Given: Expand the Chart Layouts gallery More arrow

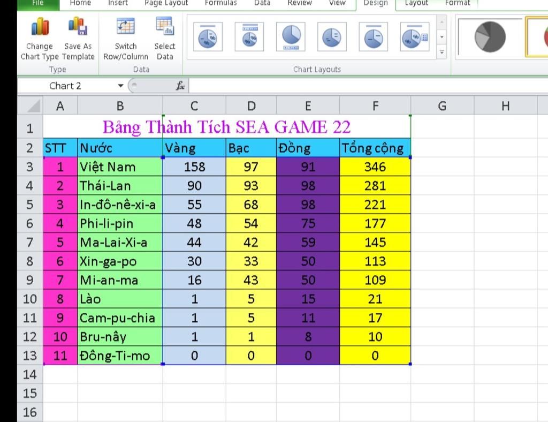Looking at the screenshot, I should point(442,52).
